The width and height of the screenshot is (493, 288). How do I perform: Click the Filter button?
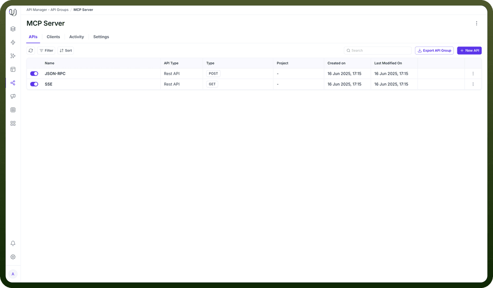pos(46,51)
